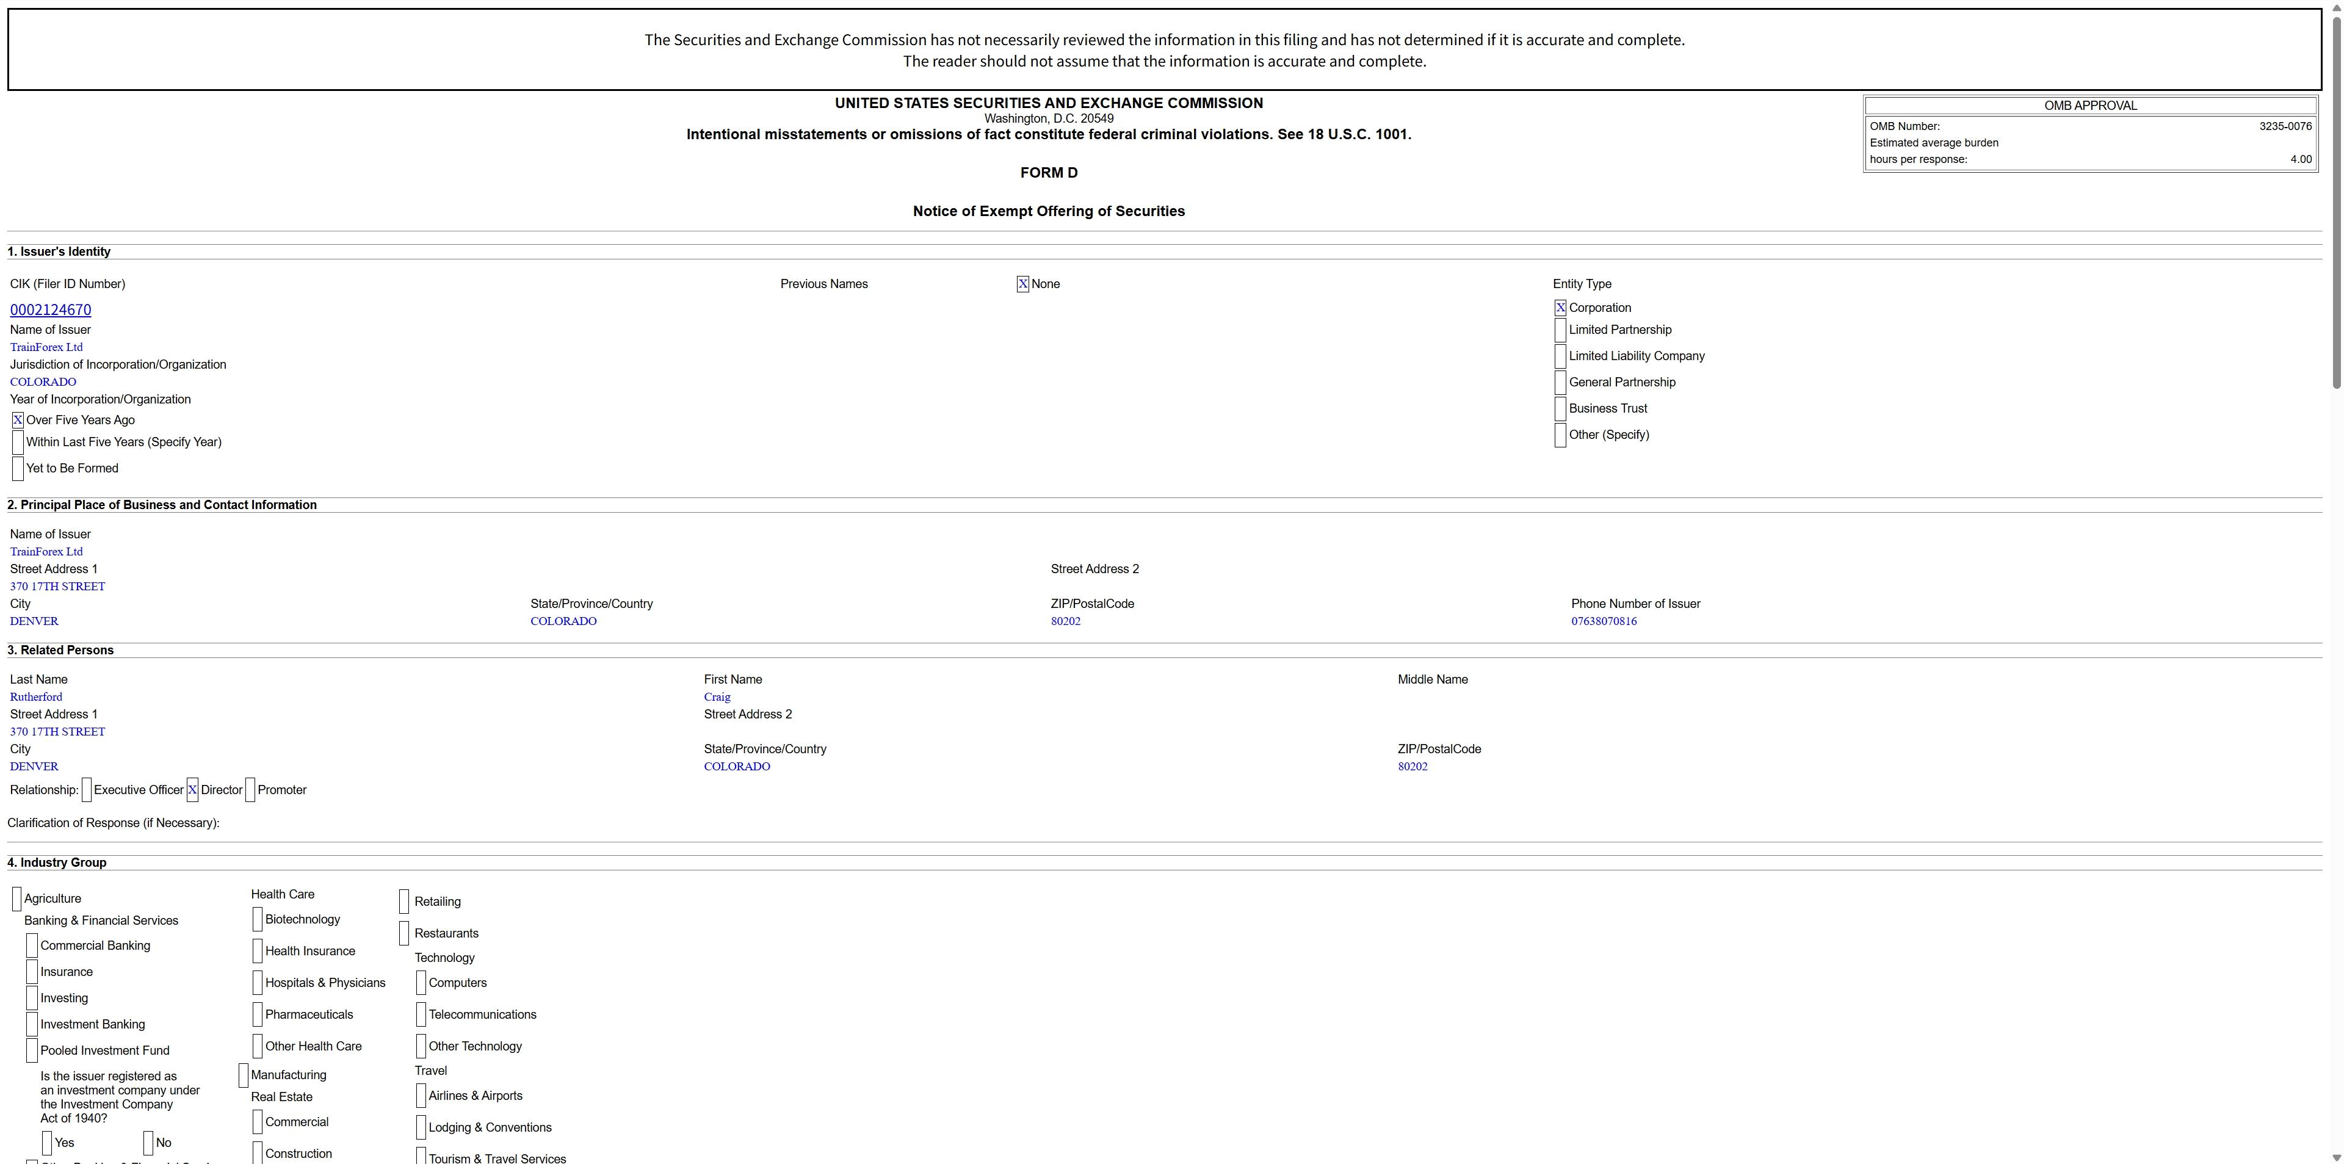Check the Pharmaceuticals box
The height and width of the screenshot is (1164, 2344).
[258, 1014]
